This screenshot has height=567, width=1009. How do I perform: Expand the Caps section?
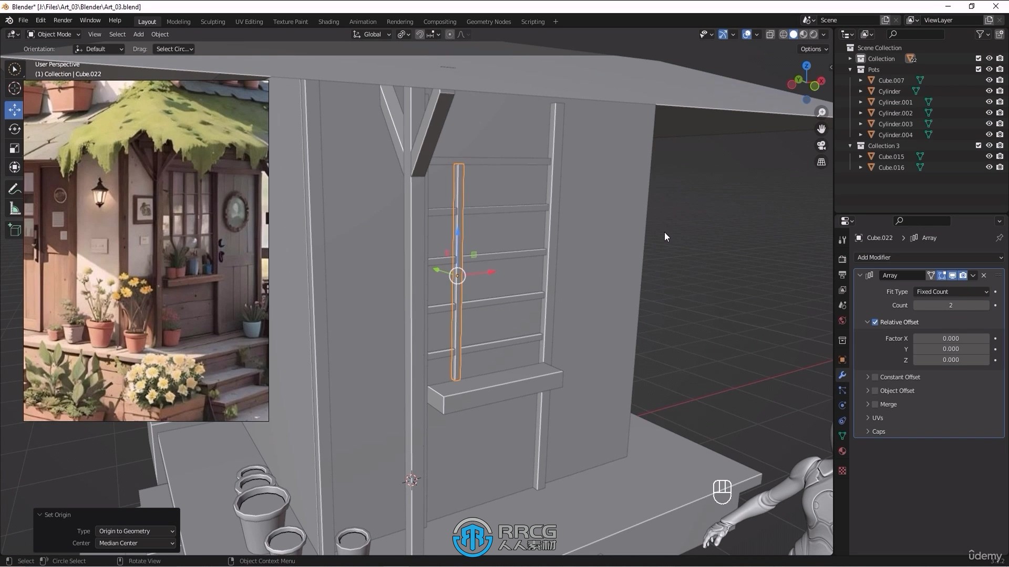click(x=879, y=432)
